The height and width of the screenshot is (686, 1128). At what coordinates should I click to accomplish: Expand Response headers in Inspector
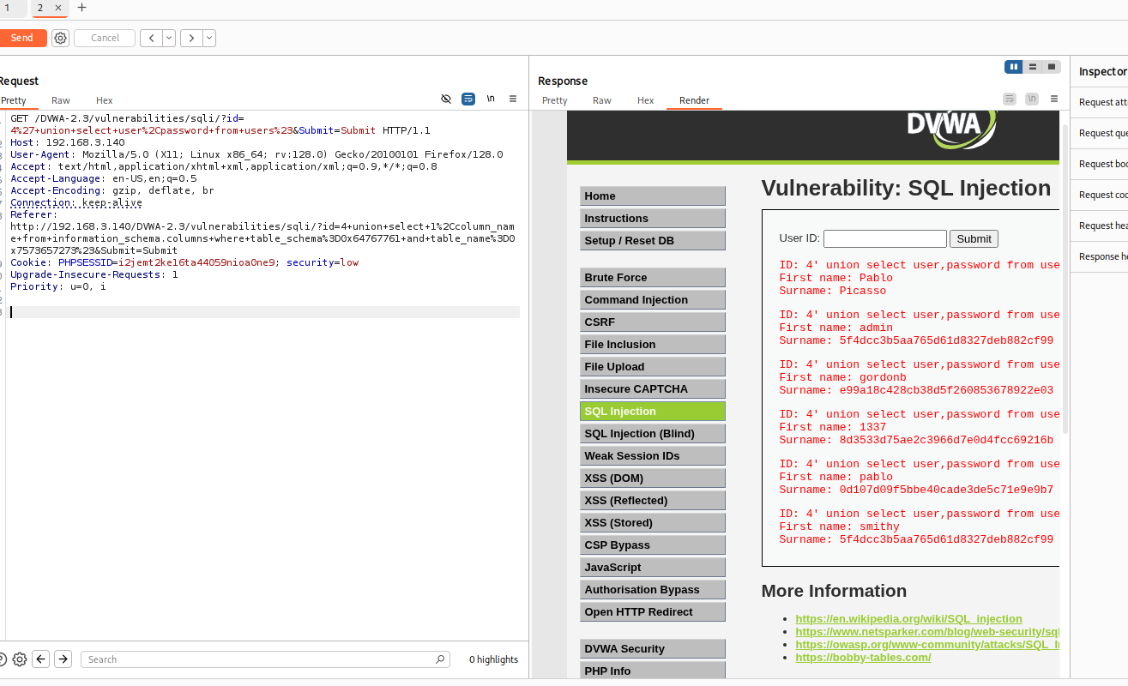point(1100,256)
